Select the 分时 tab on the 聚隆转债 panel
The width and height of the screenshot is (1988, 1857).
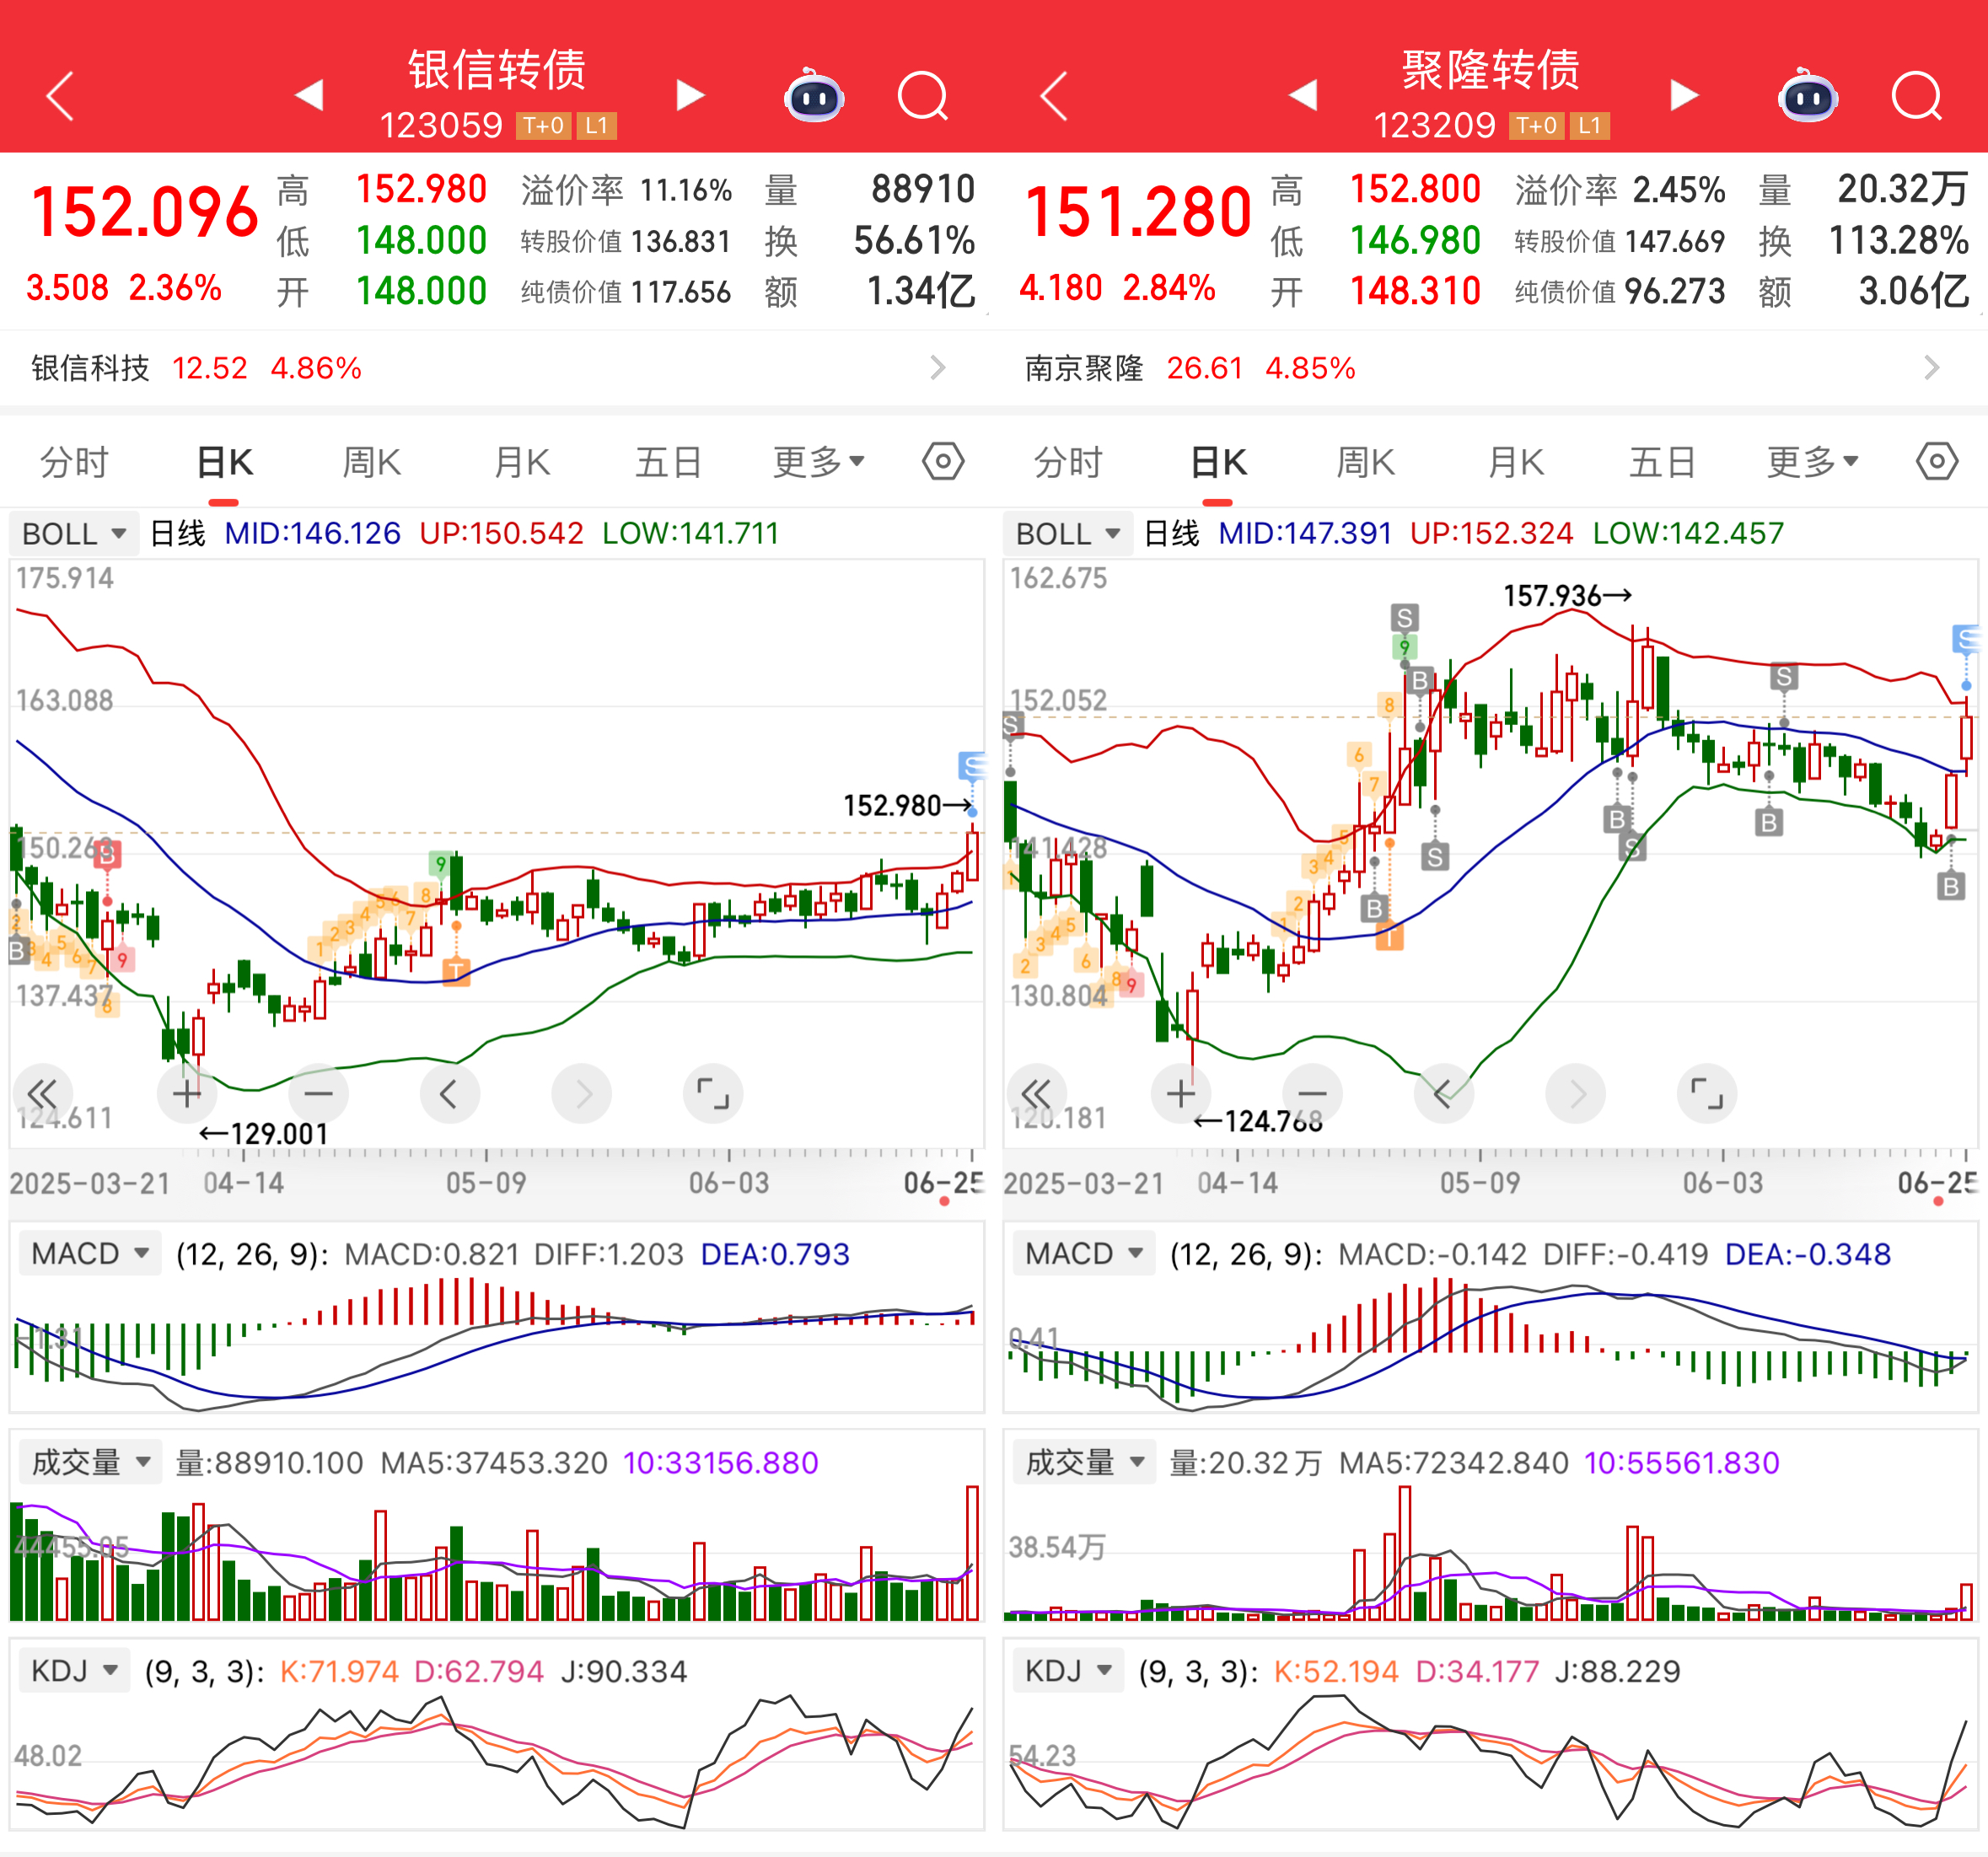coord(1067,462)
